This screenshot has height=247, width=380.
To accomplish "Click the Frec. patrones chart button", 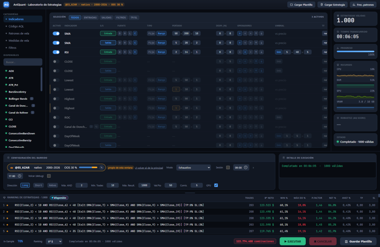I will [363, 4].
